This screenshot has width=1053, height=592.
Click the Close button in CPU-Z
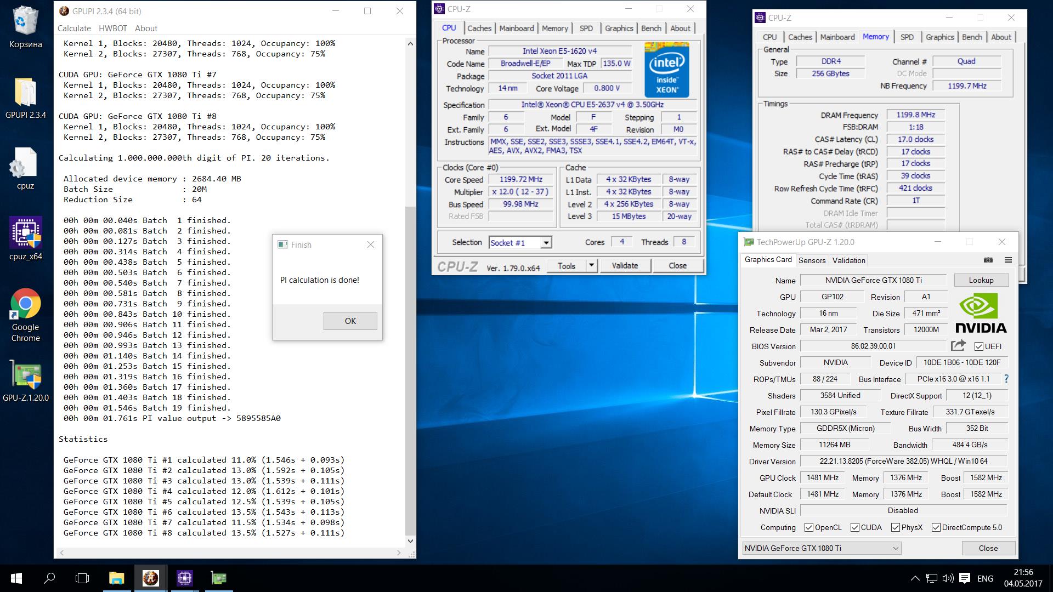point(677,266)
